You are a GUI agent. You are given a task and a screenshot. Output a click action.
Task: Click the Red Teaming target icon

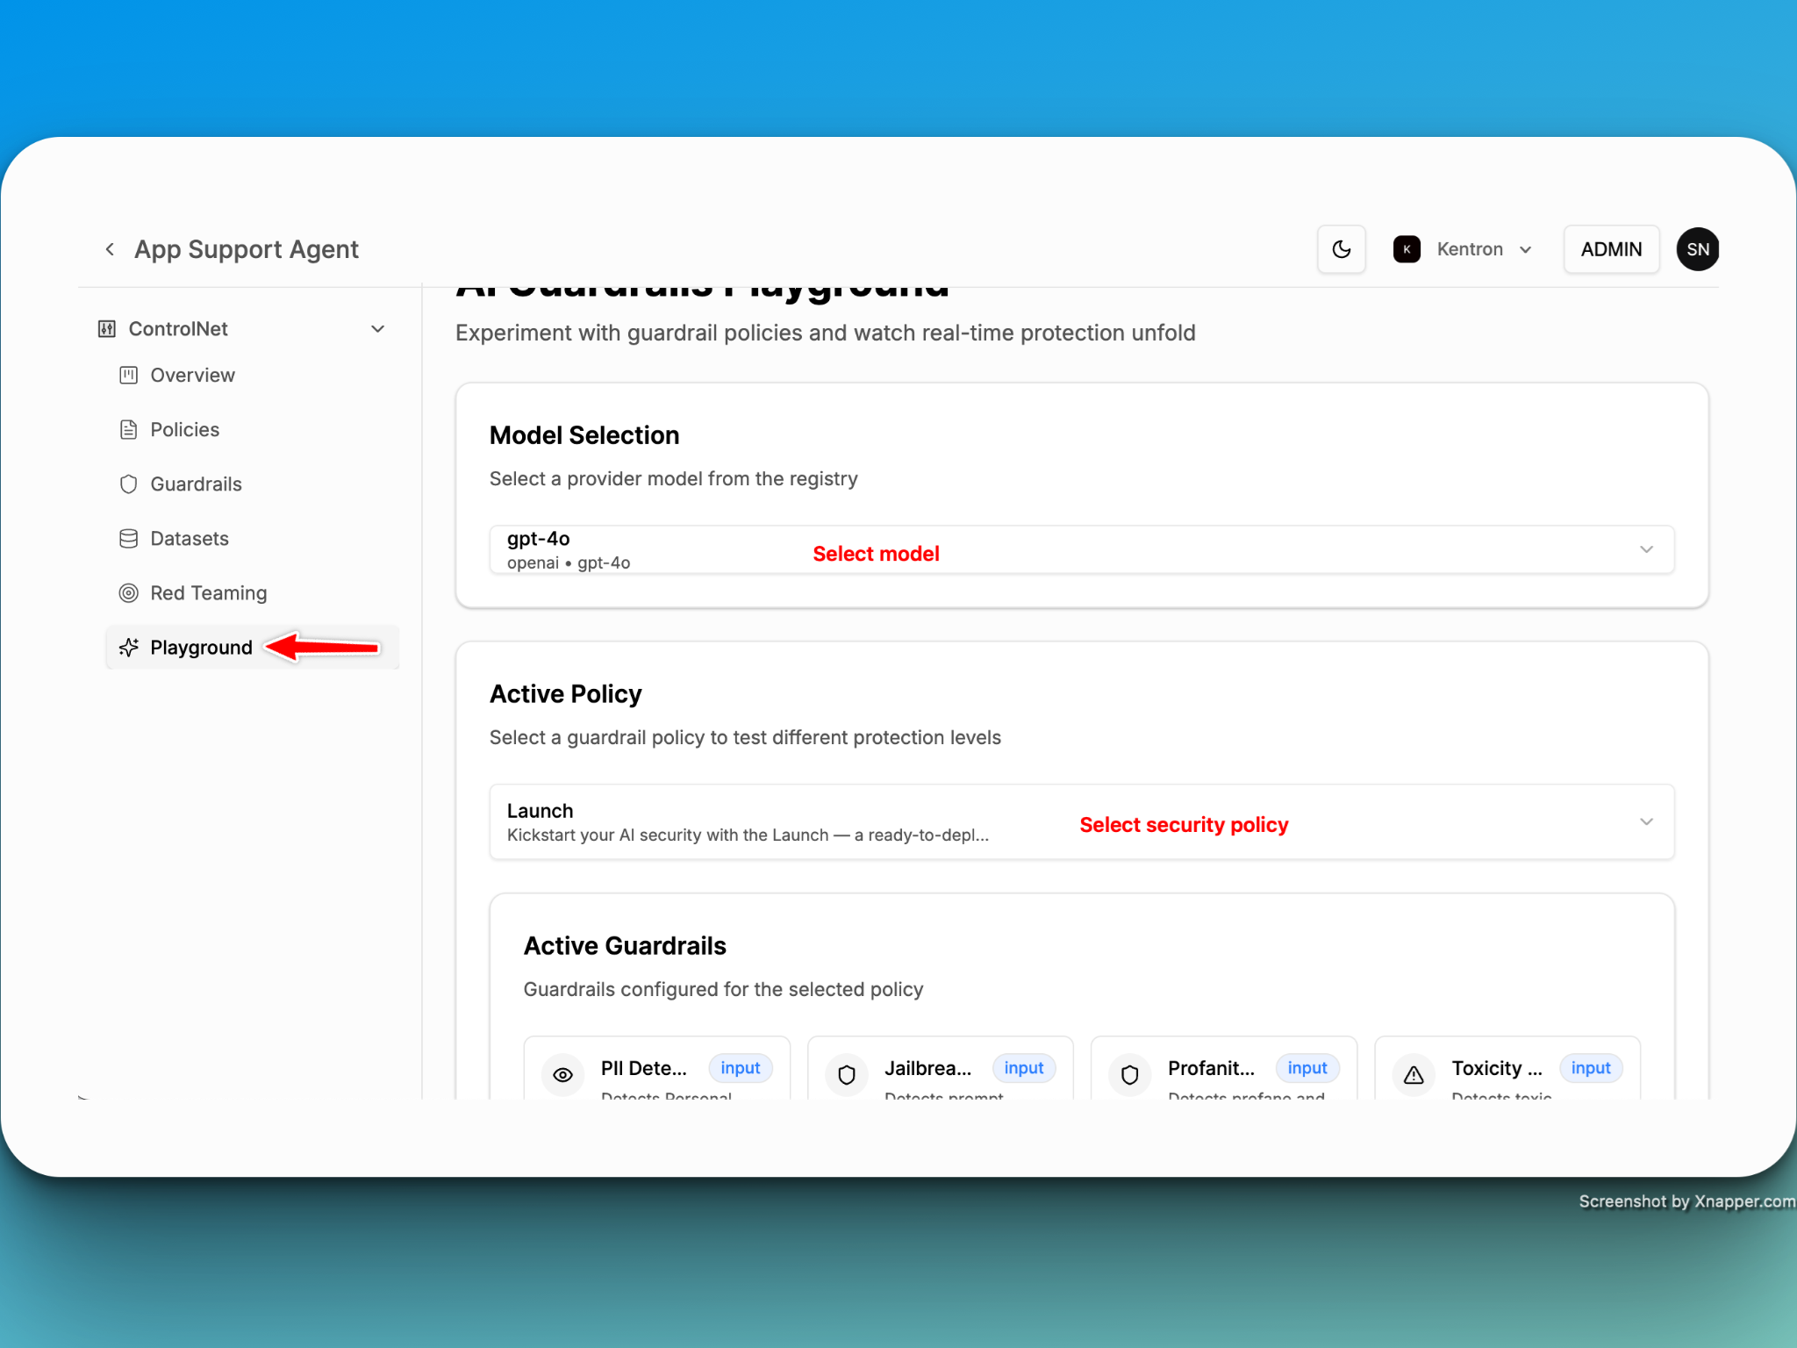point(128,593)
